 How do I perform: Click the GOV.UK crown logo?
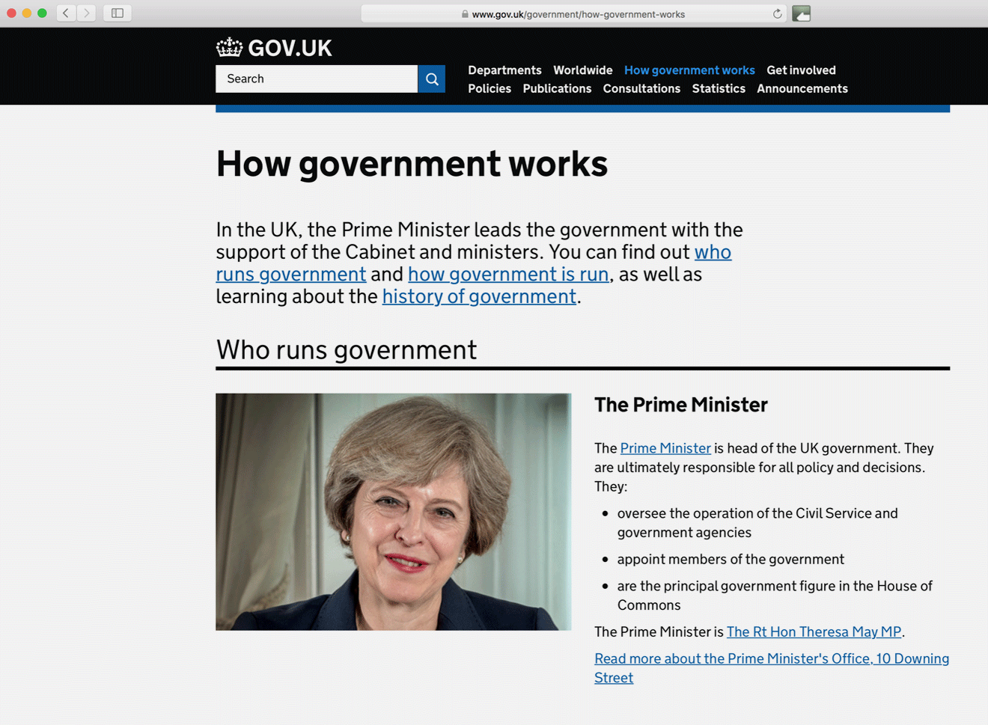click(229, 48)
